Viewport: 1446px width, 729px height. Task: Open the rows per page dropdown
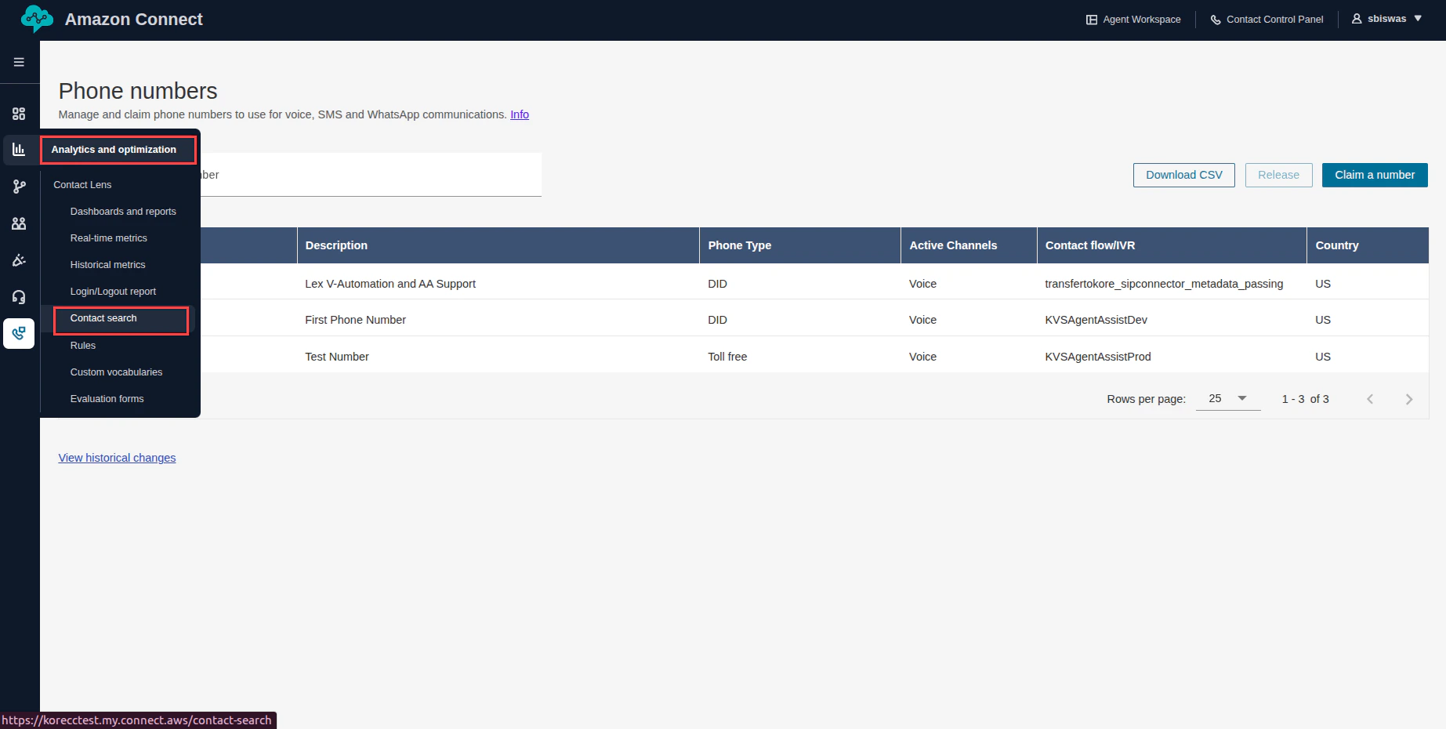pyautogui.click(x=1227, y=398)
